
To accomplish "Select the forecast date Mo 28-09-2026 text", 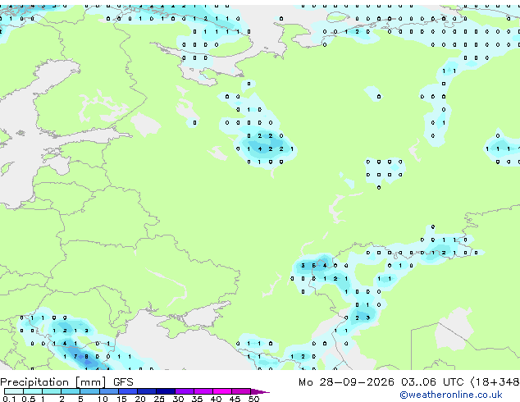I will [x=346, y=382].
